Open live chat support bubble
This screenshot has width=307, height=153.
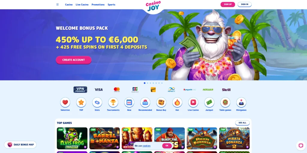pos(301,146)
